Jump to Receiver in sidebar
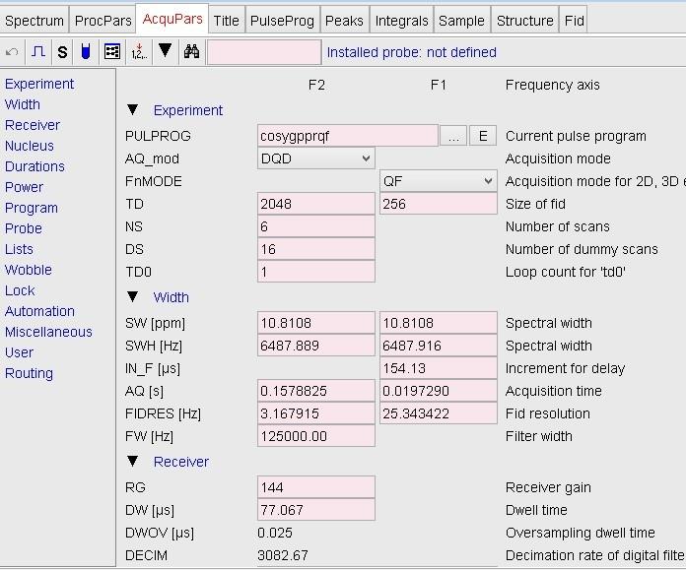 [33, 125]
